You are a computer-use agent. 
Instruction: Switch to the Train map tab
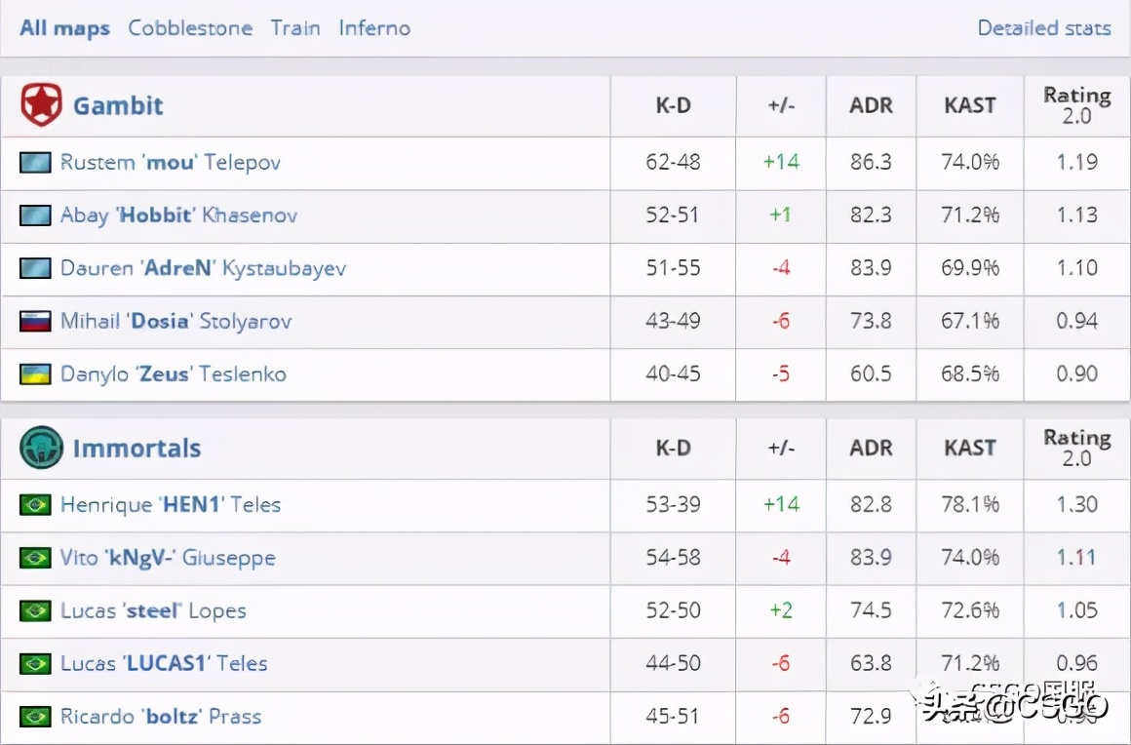295,28
